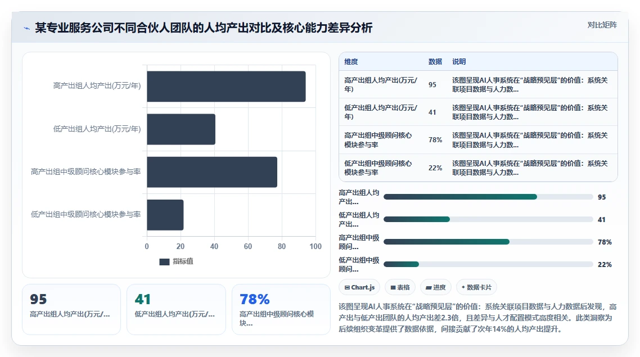Click chart axis label 高产出组人均产出(万元/年)
This screenshot has height=357, width=640.
(97, 85)
